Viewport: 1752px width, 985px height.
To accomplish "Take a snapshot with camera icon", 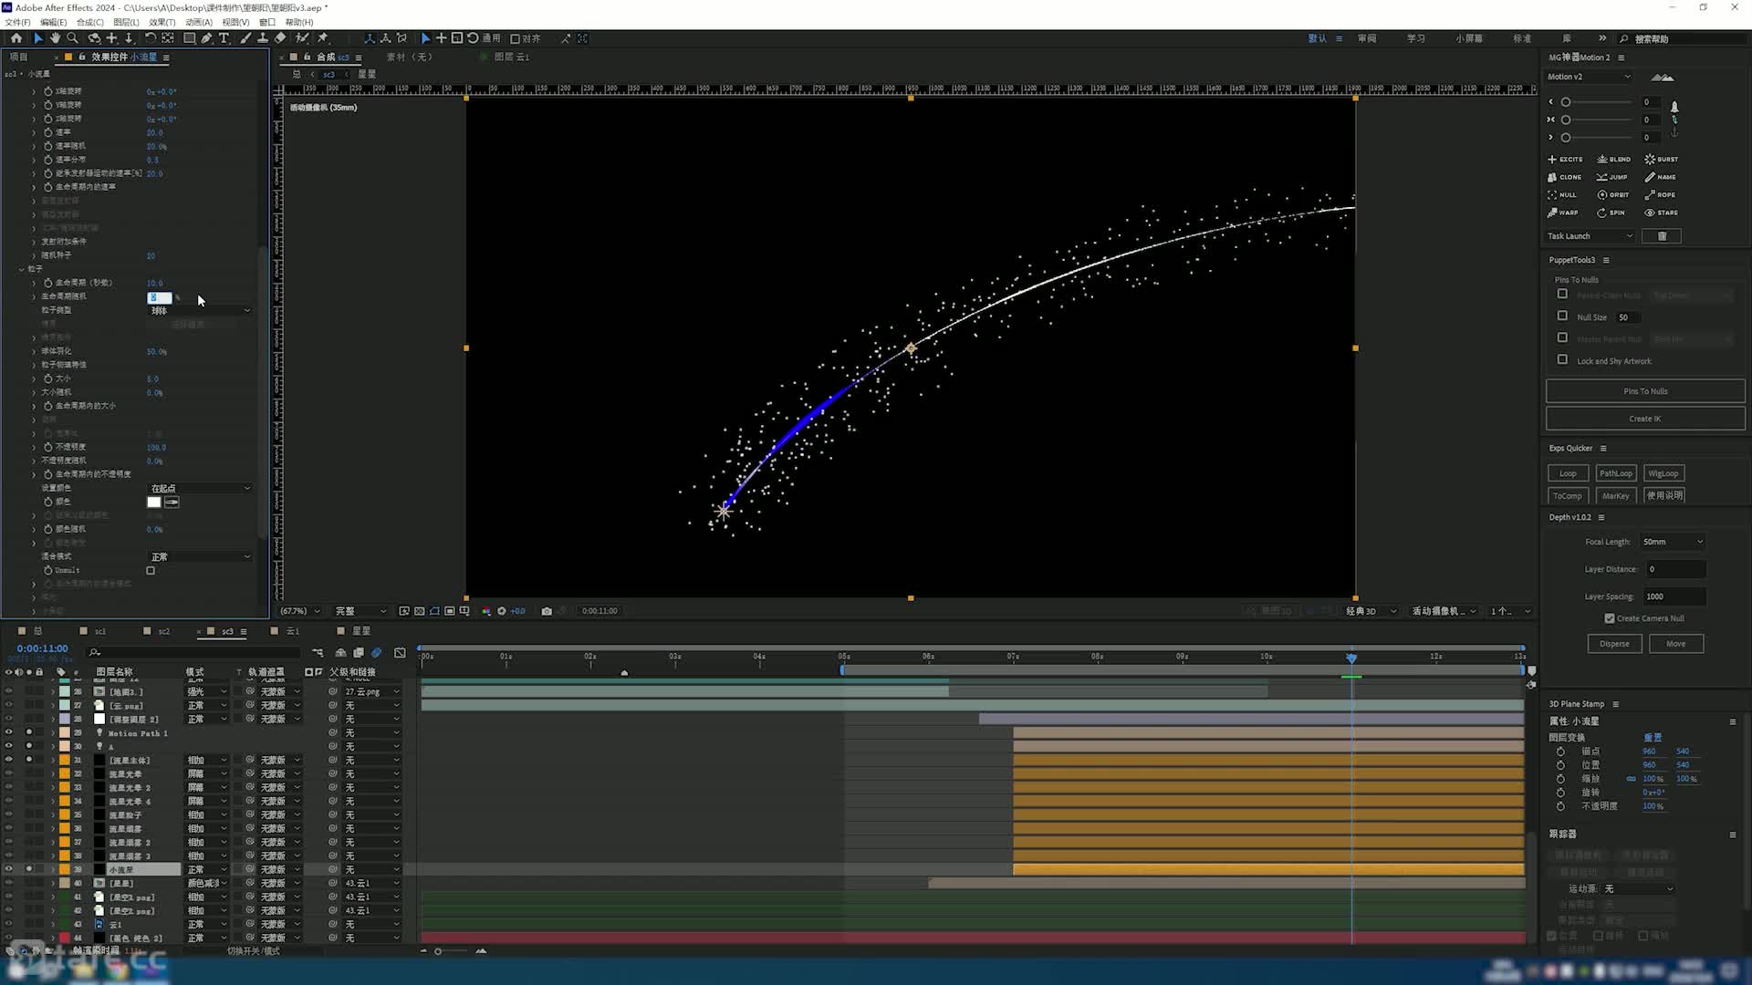I will [x=547, y=611].
